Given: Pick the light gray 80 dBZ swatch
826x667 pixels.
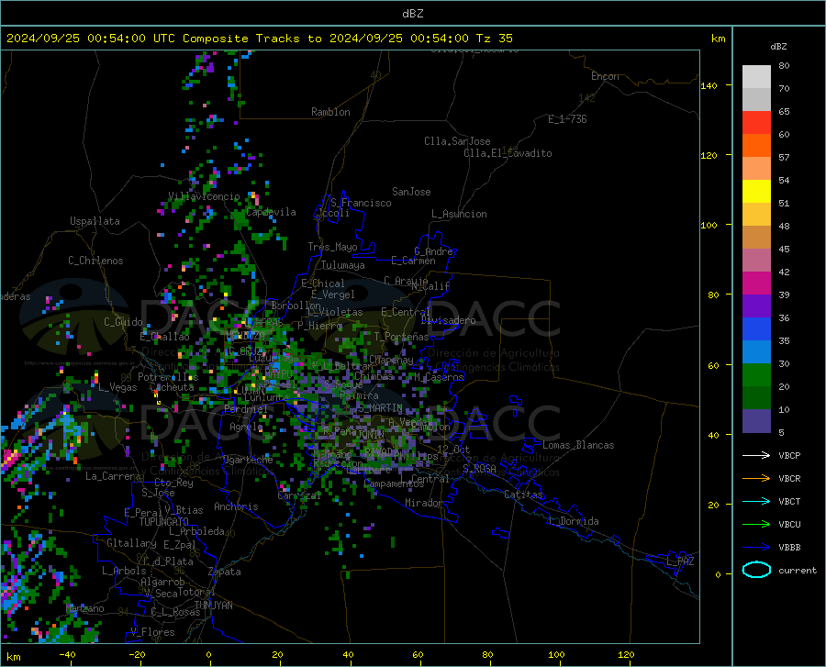Looking at the screenshot, I should coord(756,77).
